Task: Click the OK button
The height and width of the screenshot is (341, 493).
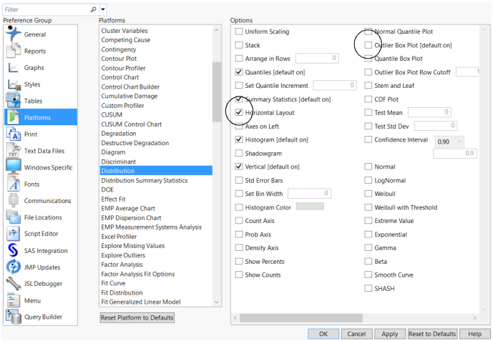Action: click(x=323, y=334)
